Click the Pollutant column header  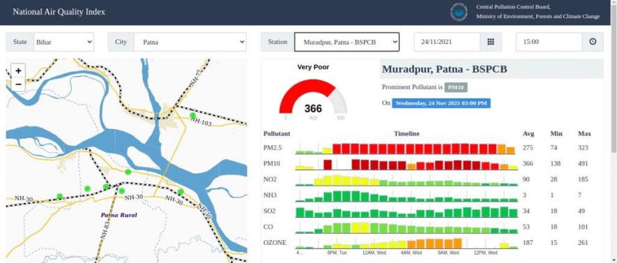[x=277, y=134]
